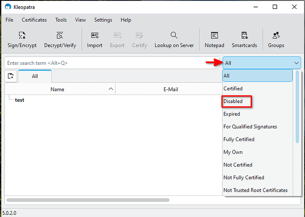The height and width of the screenshot is (217, 305).
Task: Open the Tools menu
Action: coord(61,20)
